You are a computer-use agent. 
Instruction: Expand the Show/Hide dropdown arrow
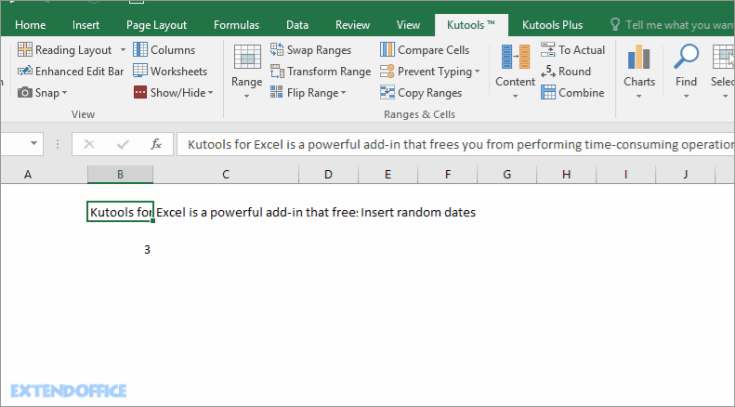click(211, 93)
